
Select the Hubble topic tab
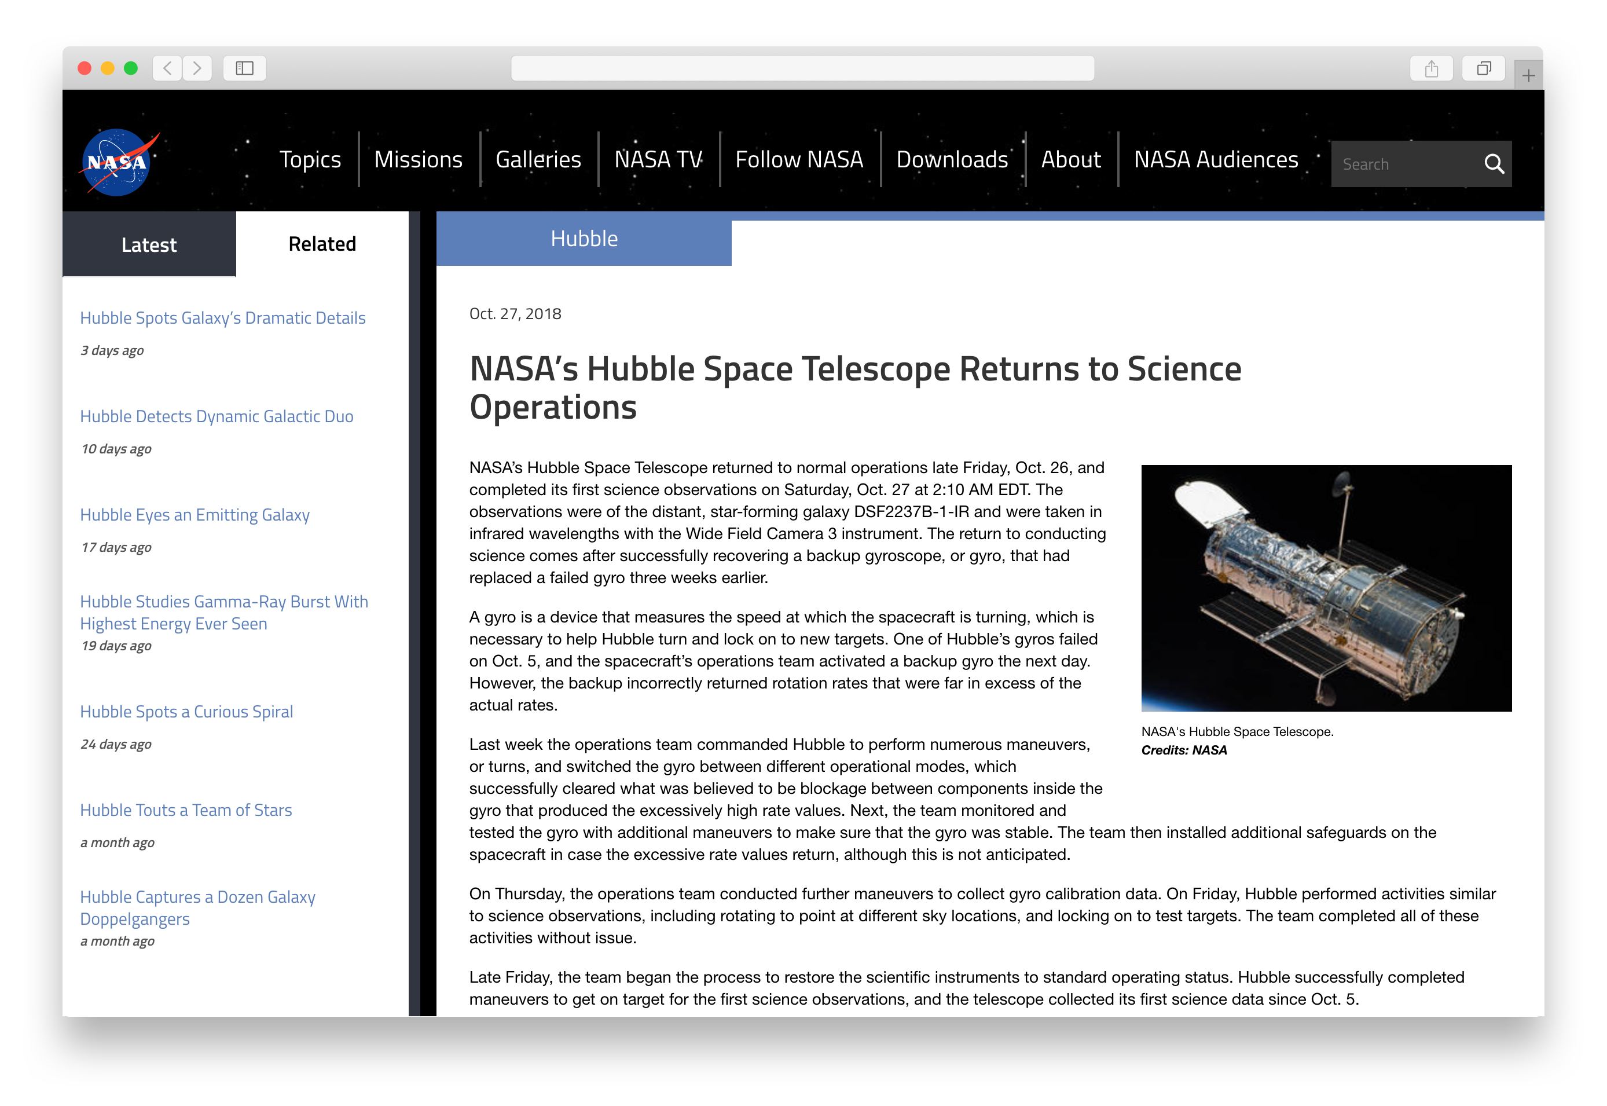click(x=584, y=239)
